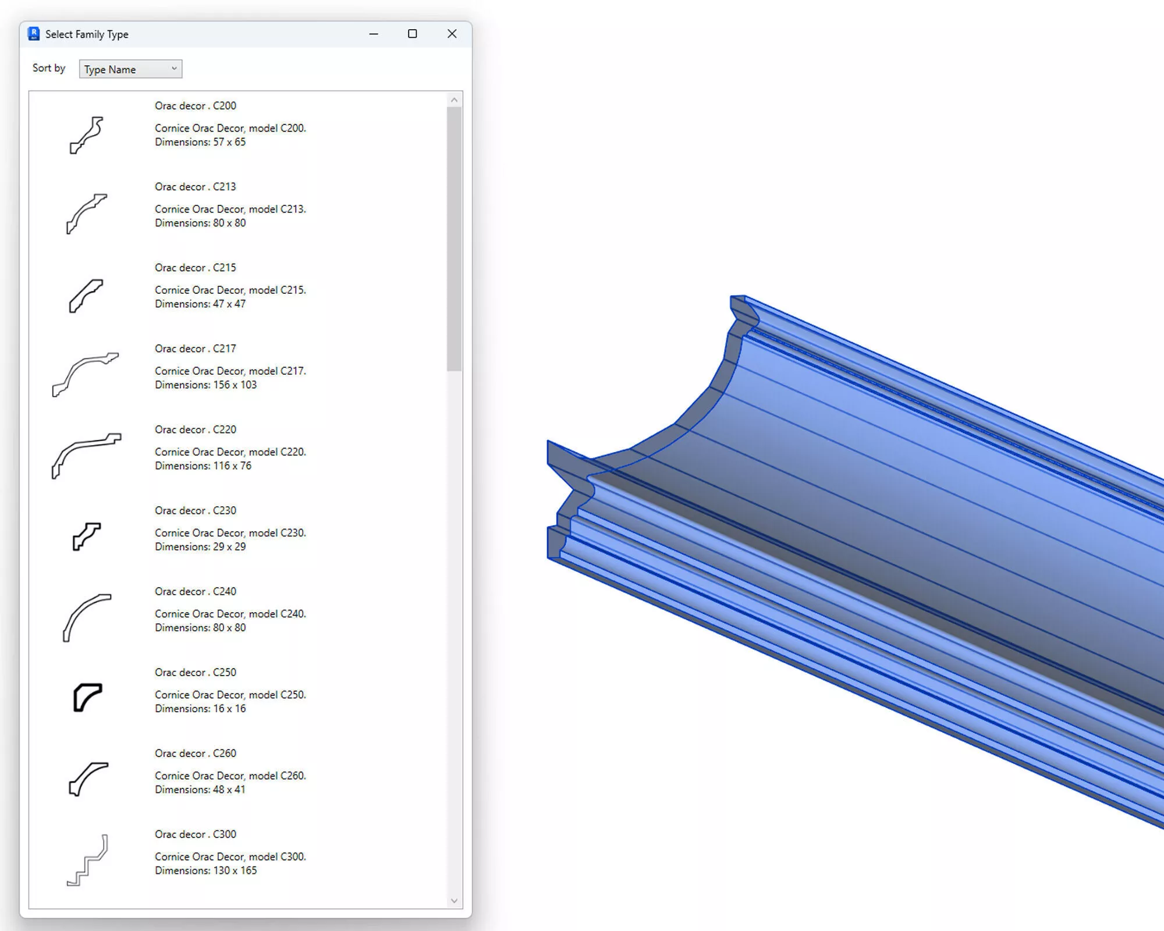The image size is (1164, 931).
Task: Click the scroll down arrow in the list
Action: click(x=455, y=901)
